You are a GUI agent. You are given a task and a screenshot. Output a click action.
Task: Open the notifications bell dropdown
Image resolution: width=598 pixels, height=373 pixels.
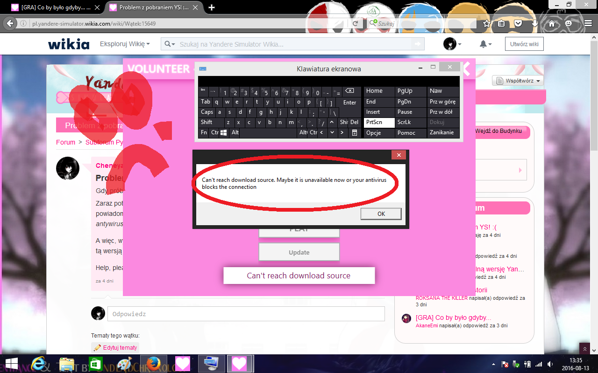485,44
